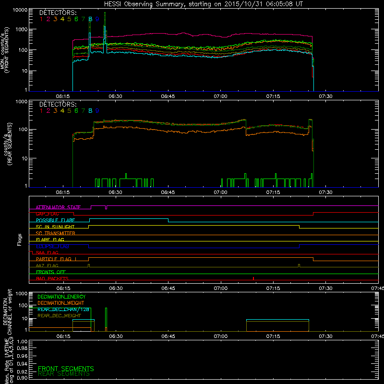Click the 'DECIMATION_WEIGHT' legend entry
This screenshot has width=384, height=384.
(x=61, y=303)
